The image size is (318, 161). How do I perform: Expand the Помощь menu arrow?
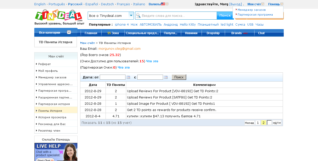tap(282, 4)
